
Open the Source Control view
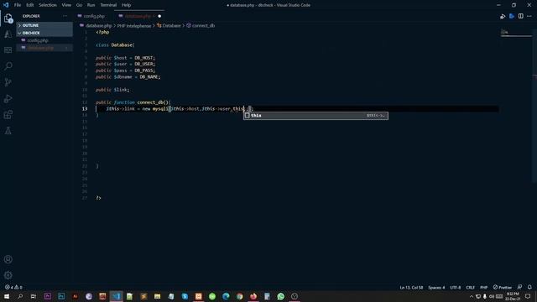[x=8, y=82]
